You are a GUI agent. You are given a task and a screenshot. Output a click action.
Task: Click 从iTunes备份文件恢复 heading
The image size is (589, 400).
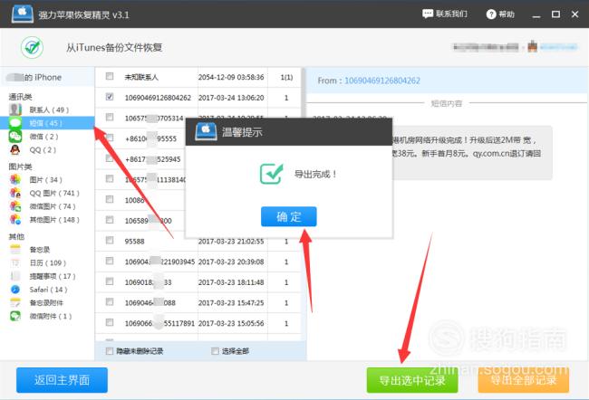pyautogui.click(x=114, y=48)
